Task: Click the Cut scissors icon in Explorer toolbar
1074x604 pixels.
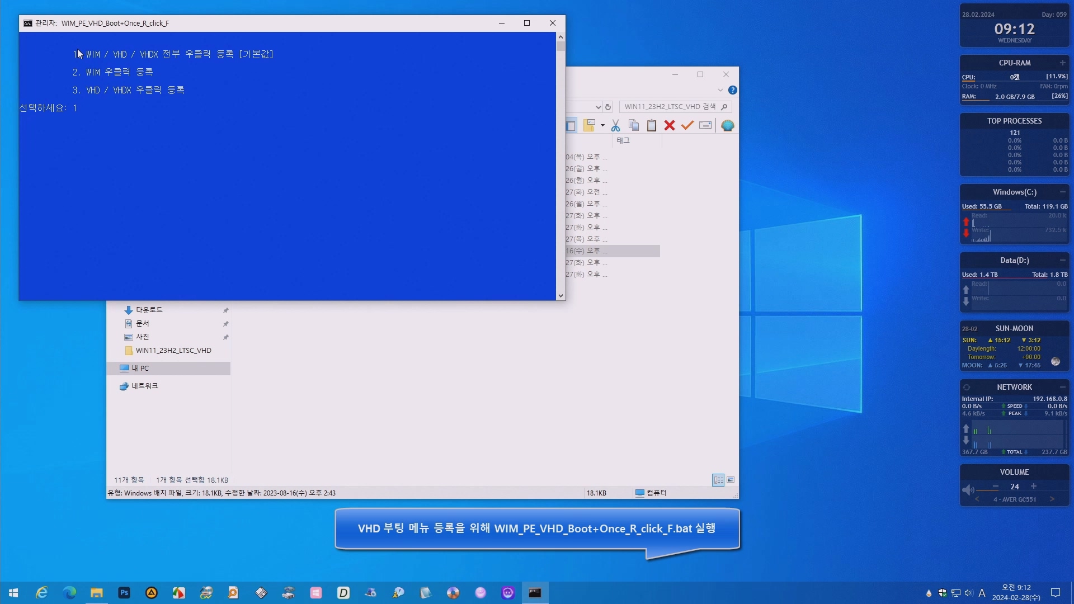Action: (615, 125)
